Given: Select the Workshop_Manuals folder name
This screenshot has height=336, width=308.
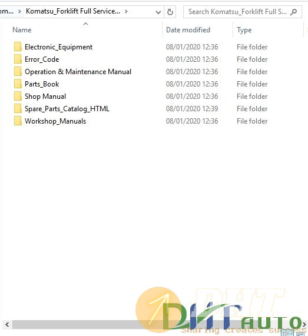Looking at the screenshot, I should [x=55, y=121].
